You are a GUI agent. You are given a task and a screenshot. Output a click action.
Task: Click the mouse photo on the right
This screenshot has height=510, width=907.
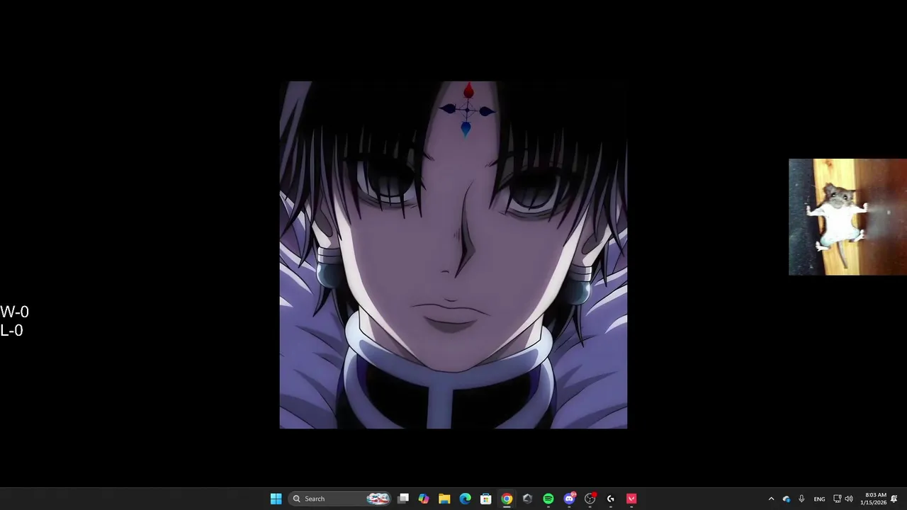tap(847, 217)
